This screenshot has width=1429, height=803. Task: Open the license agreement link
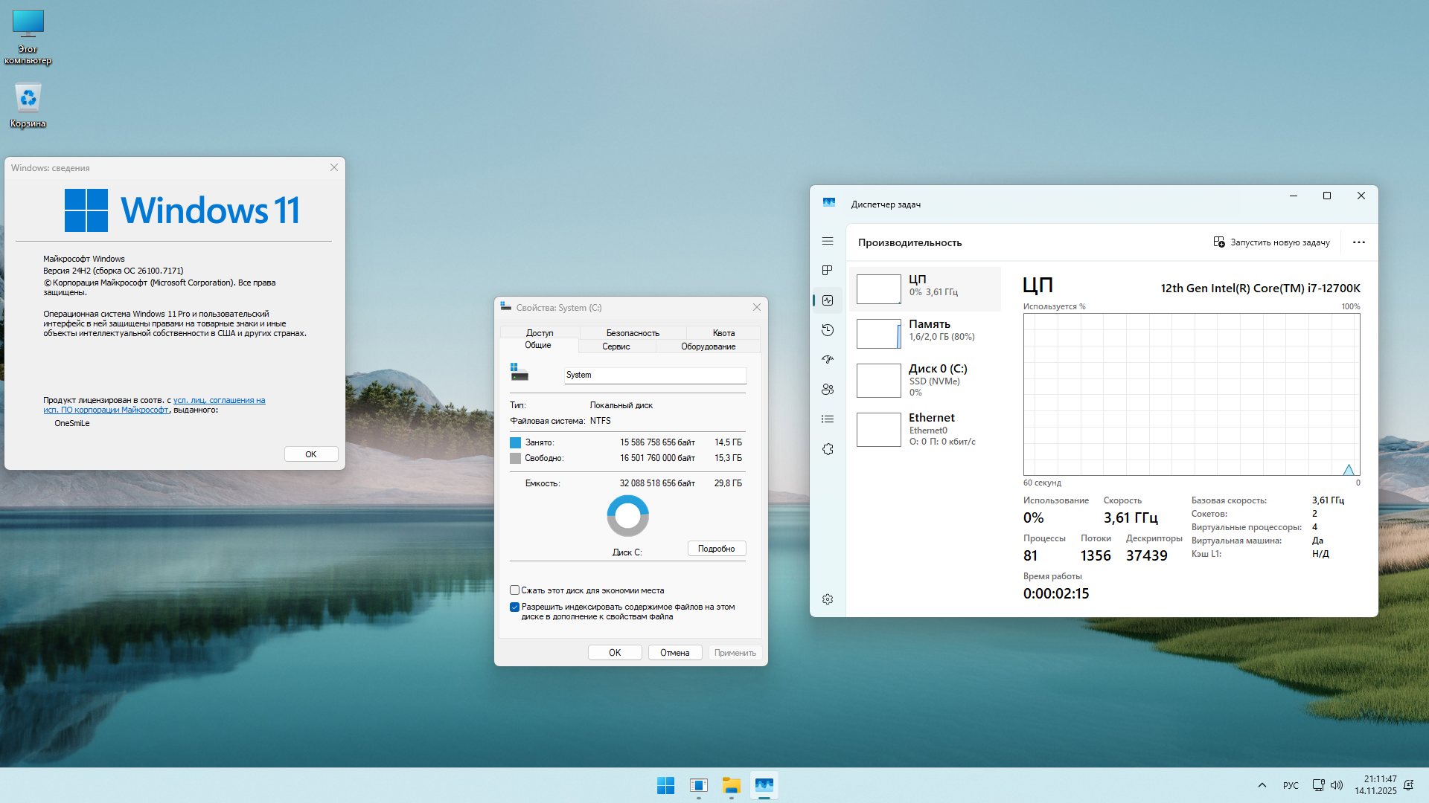pos(219,400)
